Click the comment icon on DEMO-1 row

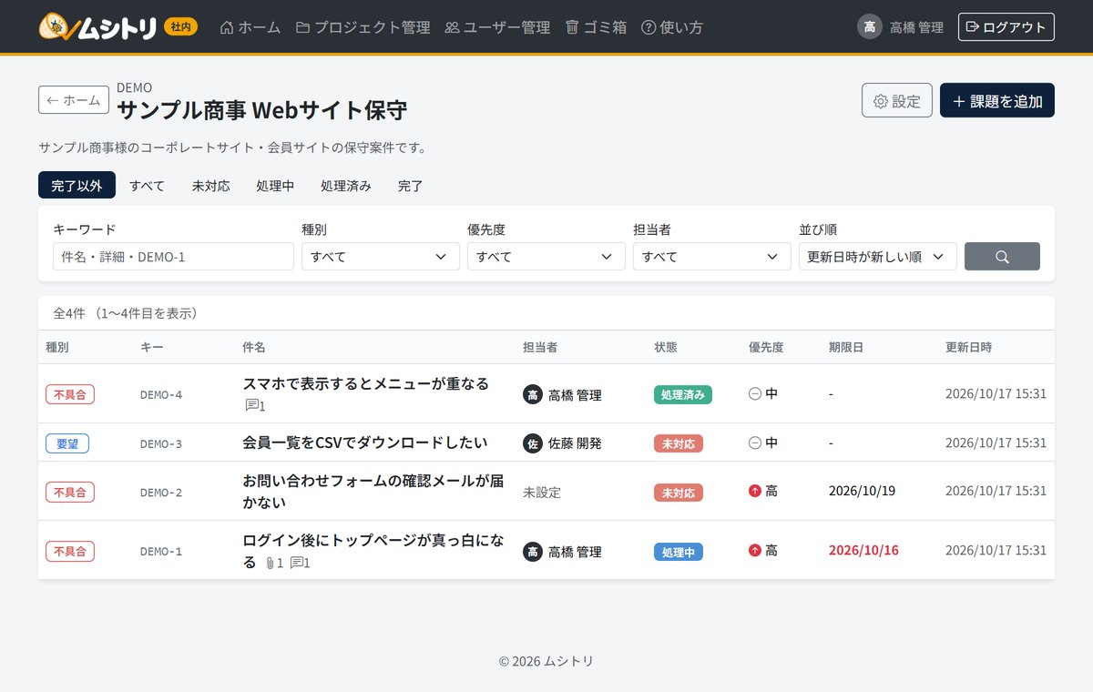click(x=297, y=563)
